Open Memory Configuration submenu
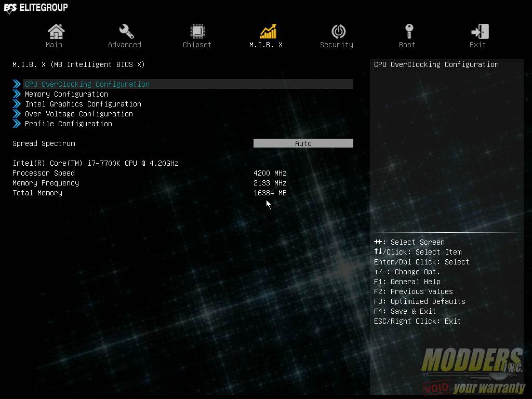The height and width of the screenshot is (399, 532). click(x=66, y=94)
